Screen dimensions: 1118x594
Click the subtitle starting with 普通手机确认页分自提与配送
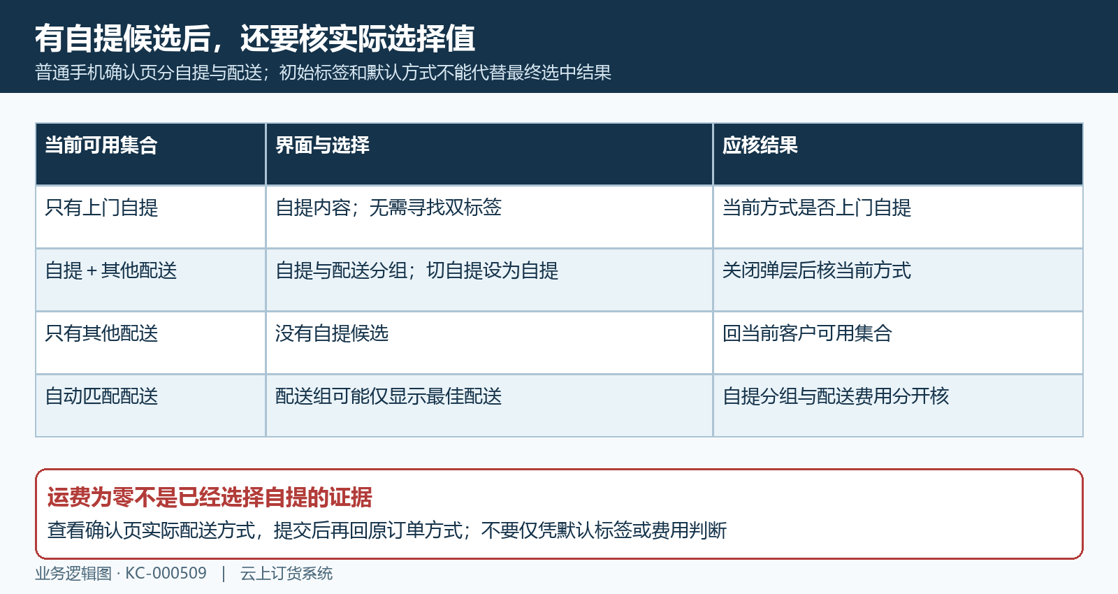point(324,73)
